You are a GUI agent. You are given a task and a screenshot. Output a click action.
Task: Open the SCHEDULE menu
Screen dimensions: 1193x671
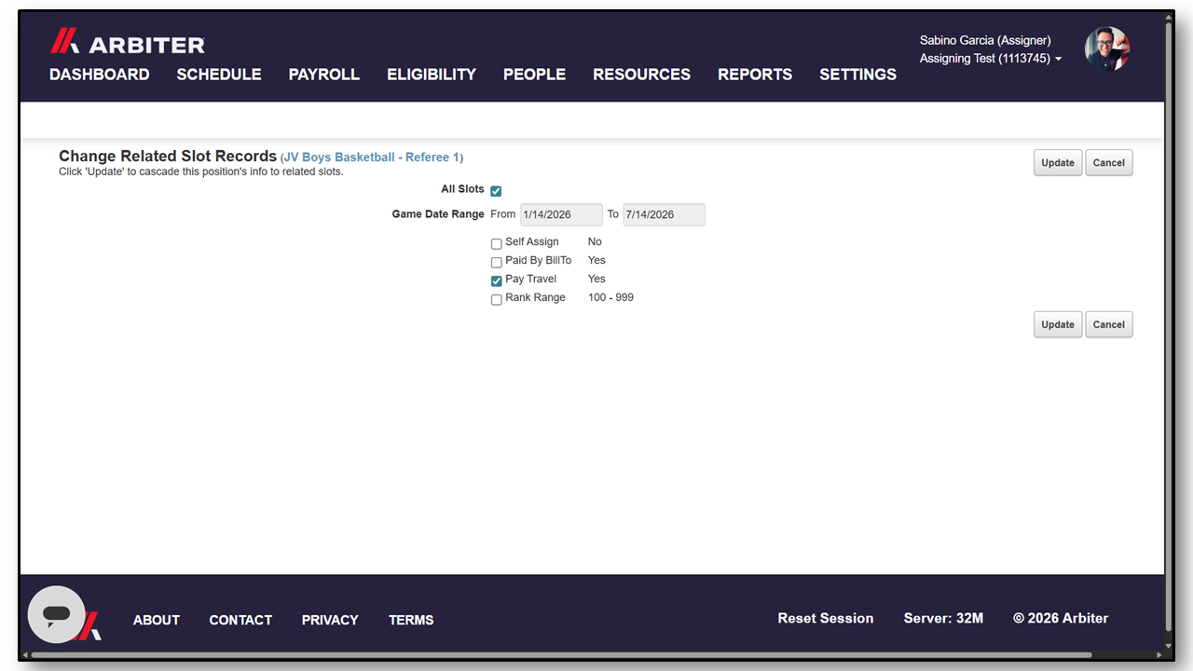click(x=219, y=75)
